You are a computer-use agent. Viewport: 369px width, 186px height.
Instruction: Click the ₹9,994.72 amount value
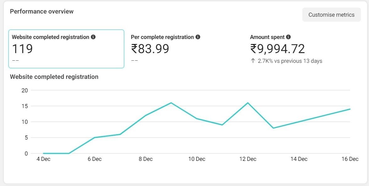[x=278, y=49]
